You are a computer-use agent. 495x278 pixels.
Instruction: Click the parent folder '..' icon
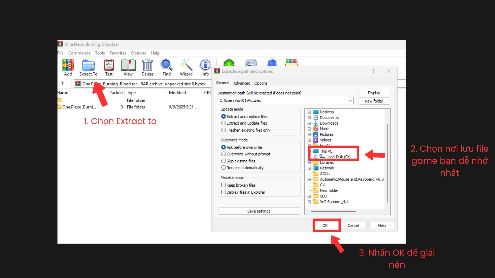point(60,100)
